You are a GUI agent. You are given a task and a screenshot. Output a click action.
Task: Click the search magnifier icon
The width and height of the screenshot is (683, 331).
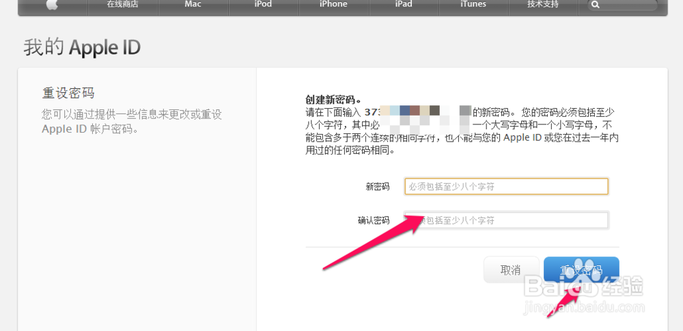(596, 5)
